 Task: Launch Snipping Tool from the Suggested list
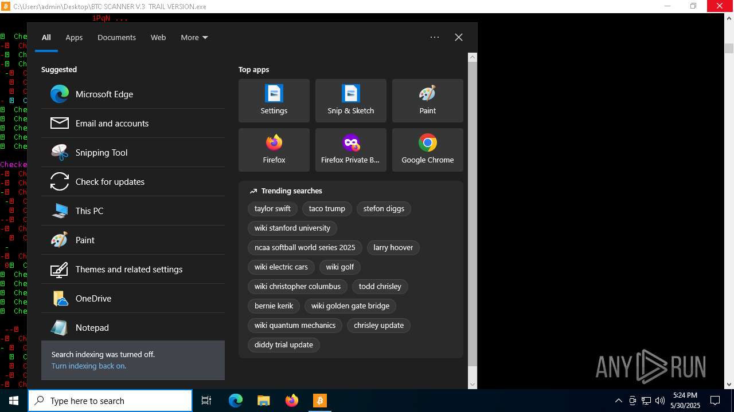click(133, 152)
